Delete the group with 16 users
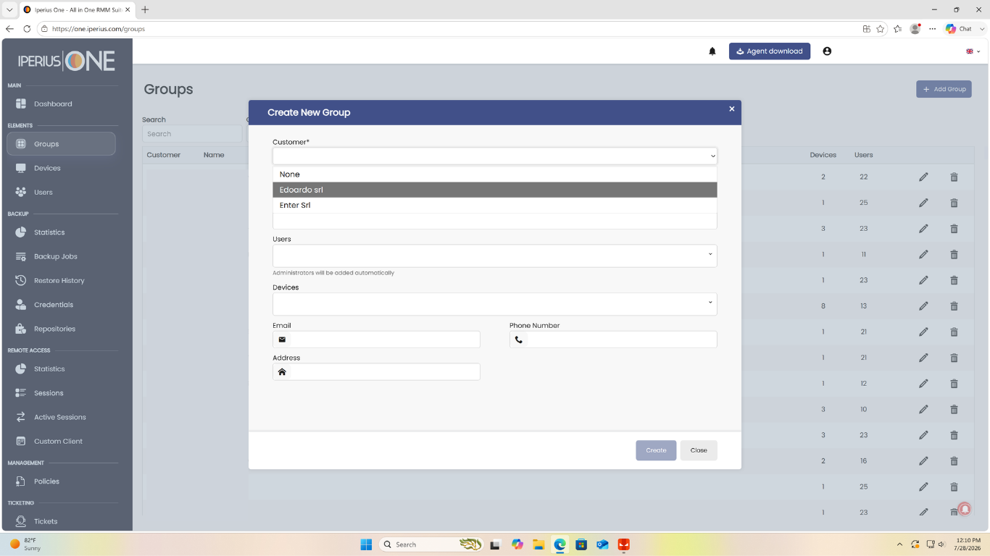The height and width of the screenshot is (556, 990). click(x=954, y=461)
